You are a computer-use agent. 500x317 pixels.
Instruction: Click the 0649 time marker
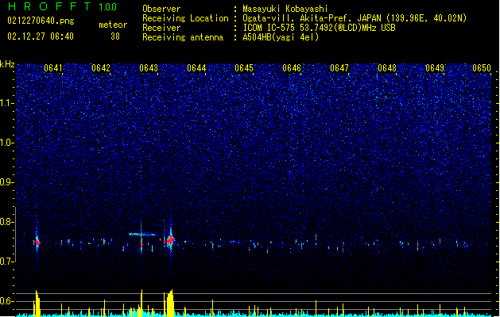coord(435,68)
